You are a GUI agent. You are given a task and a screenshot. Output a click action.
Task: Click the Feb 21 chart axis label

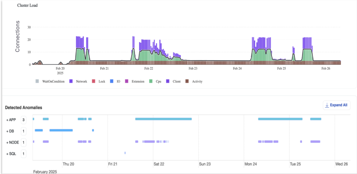pyautogui.click(x=104, y=68)
